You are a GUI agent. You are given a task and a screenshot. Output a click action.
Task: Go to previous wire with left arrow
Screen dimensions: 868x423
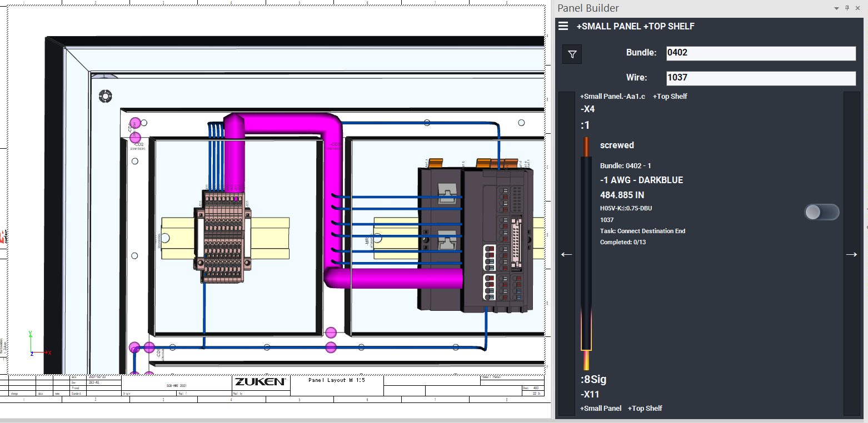(x=566, y=254)
